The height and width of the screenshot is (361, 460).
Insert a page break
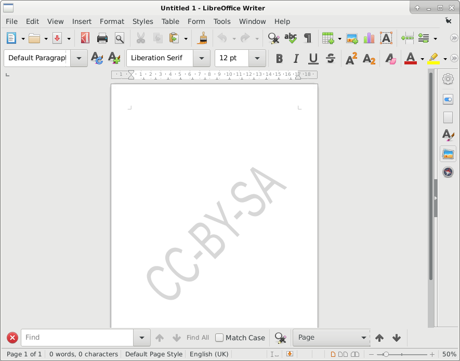(408, 38)
